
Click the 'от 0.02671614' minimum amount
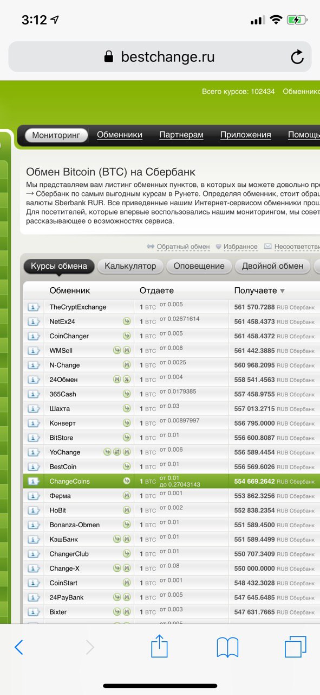point(179,319)
